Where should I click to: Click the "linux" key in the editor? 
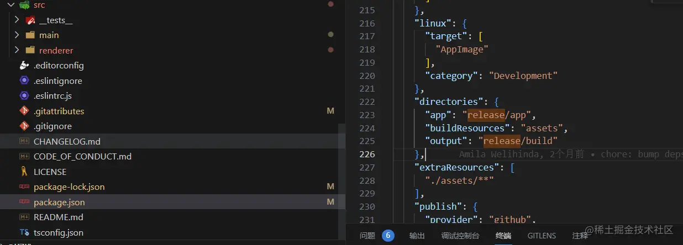pyautogui.click(x=433, y=23)
